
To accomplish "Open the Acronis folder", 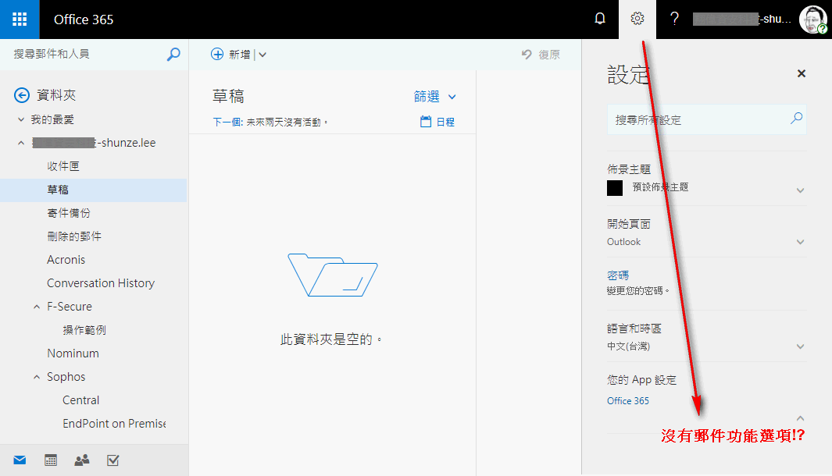I will (x=66, y=260).
